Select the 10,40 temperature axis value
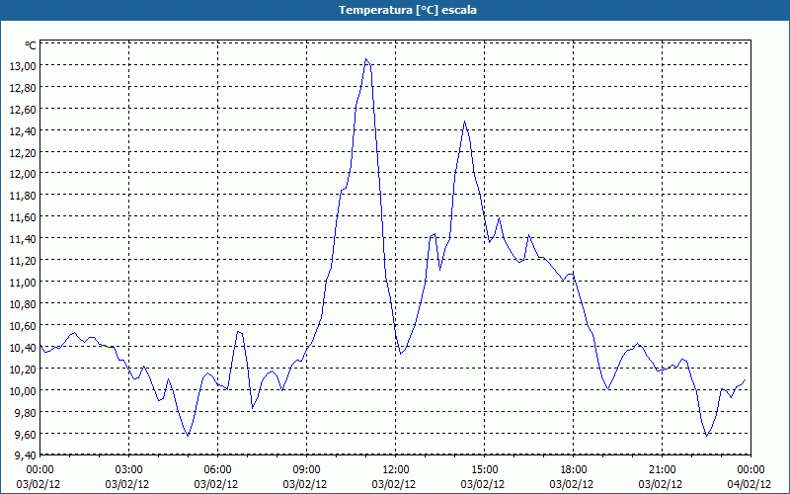The height and width of the screenshot is (494, 790). (x=22, y=348)
